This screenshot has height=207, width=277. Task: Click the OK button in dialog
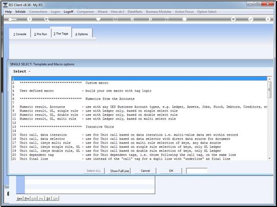pos(171,171)
